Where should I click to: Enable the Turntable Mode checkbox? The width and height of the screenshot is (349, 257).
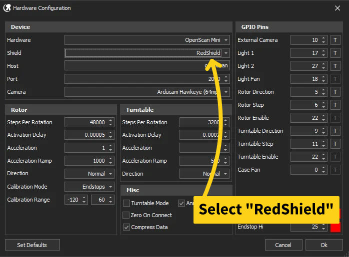tap(126, 203)
